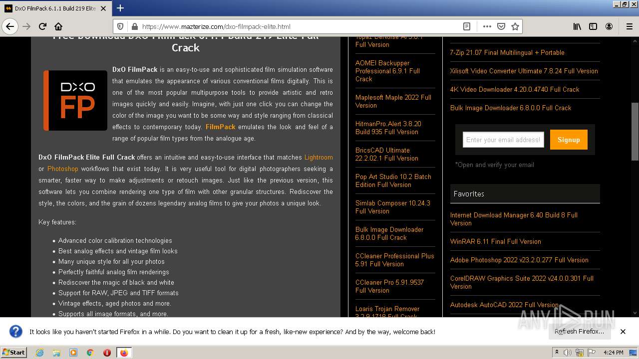Open WinRAR 6.11 Final Full Version
Screen dimensions: 639x359
(496, 241)
